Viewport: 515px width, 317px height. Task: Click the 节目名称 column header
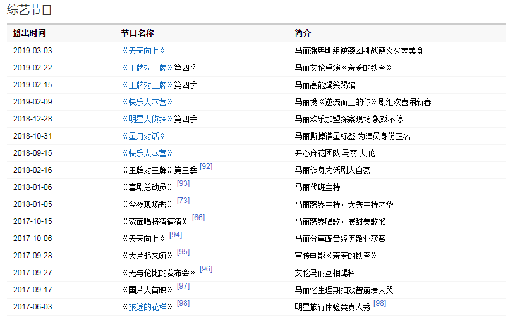pyautogui.click(x=137, y=33)
